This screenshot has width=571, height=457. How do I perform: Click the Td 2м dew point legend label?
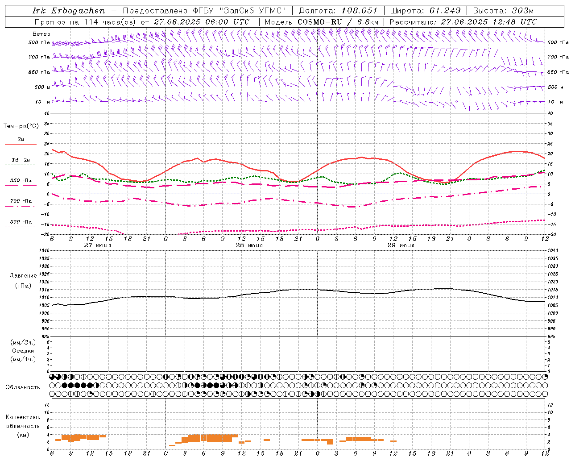21,160
